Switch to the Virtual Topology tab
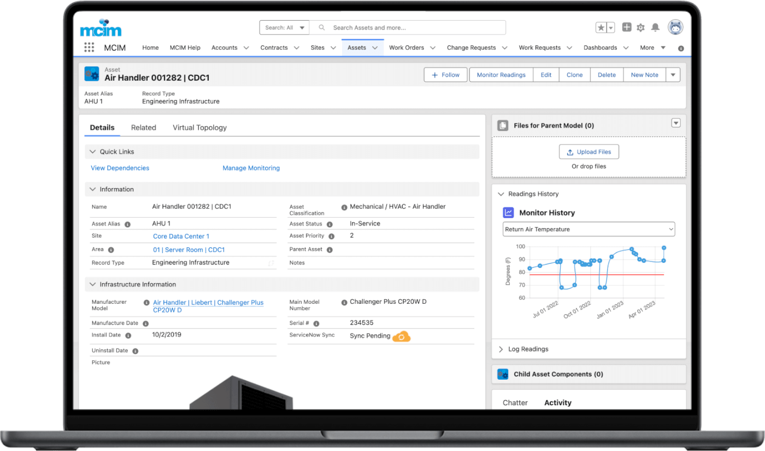 [199, 128]
